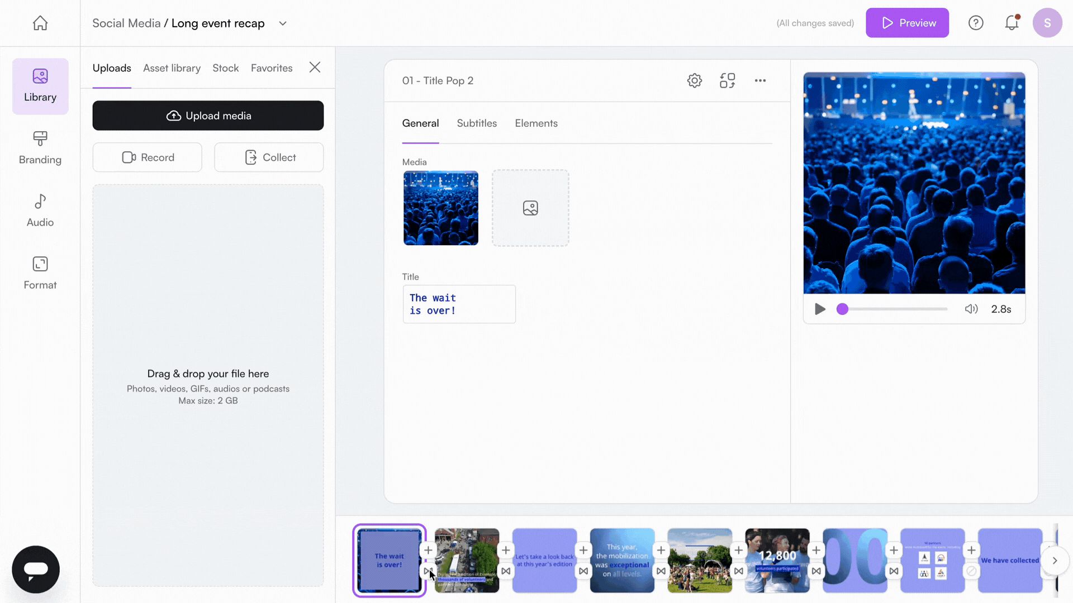Open scene settings gear icon

click(695, 80)
